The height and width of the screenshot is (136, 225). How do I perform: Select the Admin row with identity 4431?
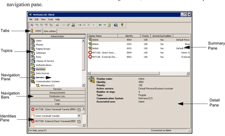pos(138,48)
